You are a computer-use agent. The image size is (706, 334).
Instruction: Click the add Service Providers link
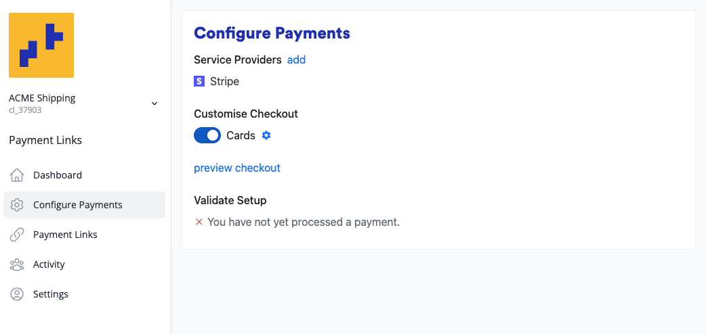point(296,59)
